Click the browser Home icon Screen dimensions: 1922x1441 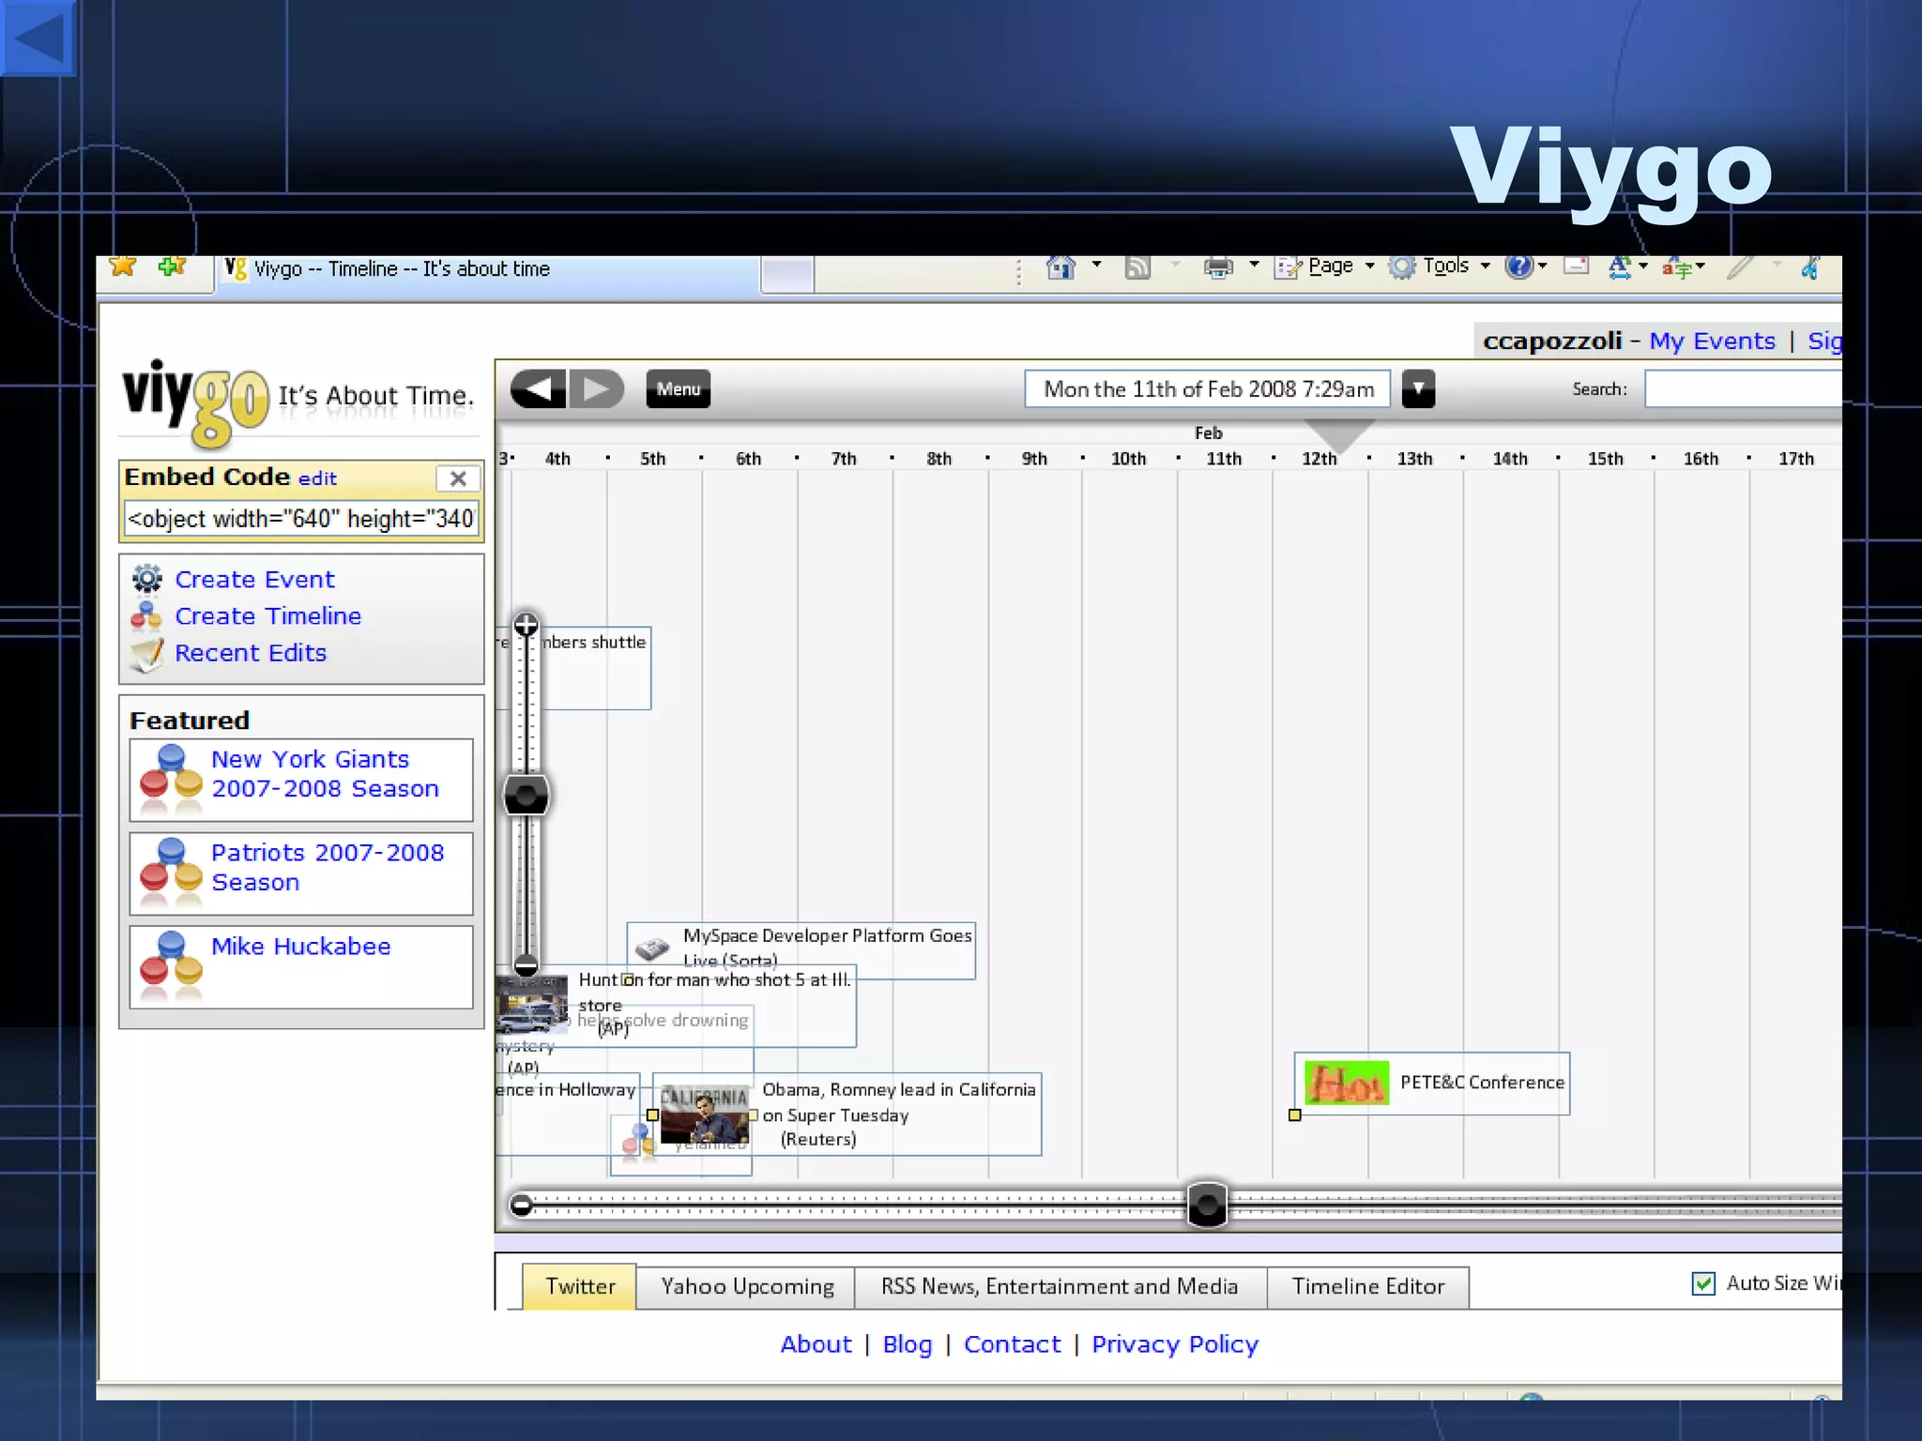click(1060, 267)
